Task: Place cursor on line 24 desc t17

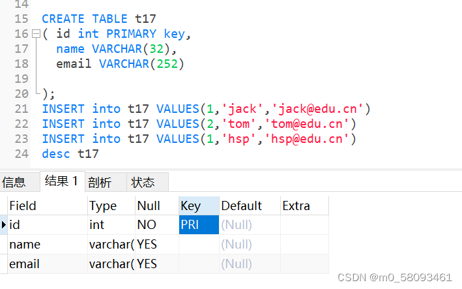Action: (70, 154)
